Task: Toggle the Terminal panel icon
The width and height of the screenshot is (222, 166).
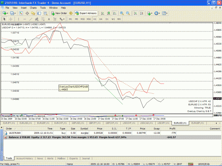Action: click(x=39, y=13)
